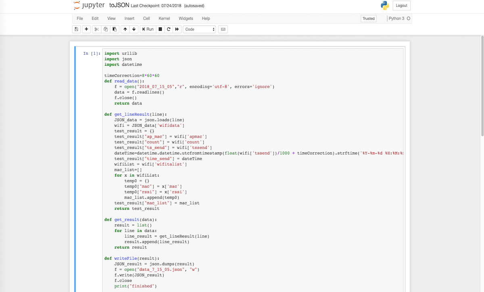Click the line 'import urllib'
The width and height of the screenshot is (484, 292).
click(121, 53)
